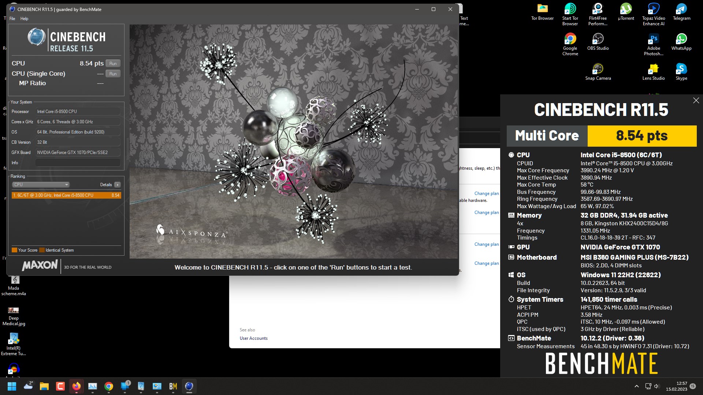Open the Intel(R) Extreme Tuning desktop shortcut
Screen dimensions: 703x395
(x=14, y=344)
